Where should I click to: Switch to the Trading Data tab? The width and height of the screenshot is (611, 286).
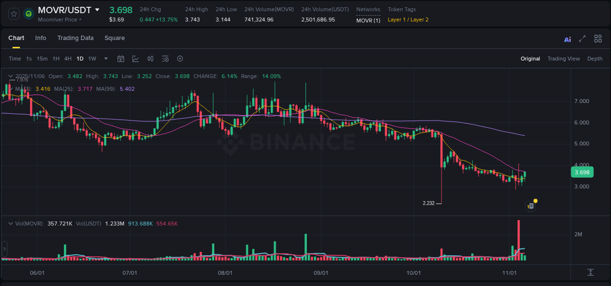75,38
